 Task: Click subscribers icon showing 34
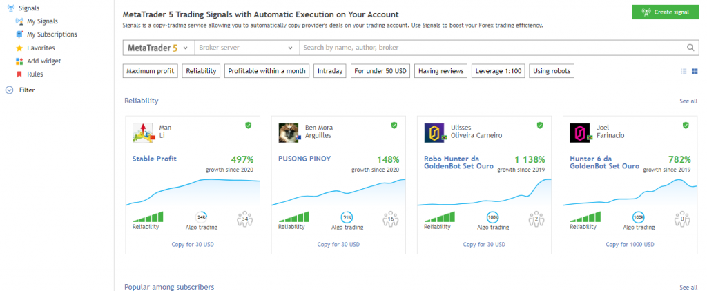245,219
